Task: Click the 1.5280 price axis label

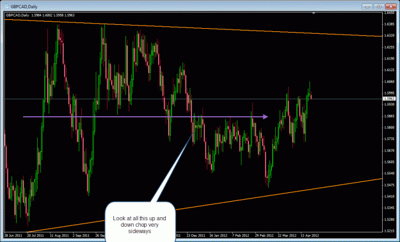Action: [390, 220]
